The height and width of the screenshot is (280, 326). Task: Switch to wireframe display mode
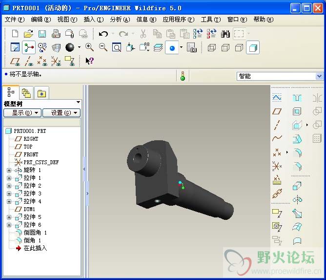click(212, 48)
